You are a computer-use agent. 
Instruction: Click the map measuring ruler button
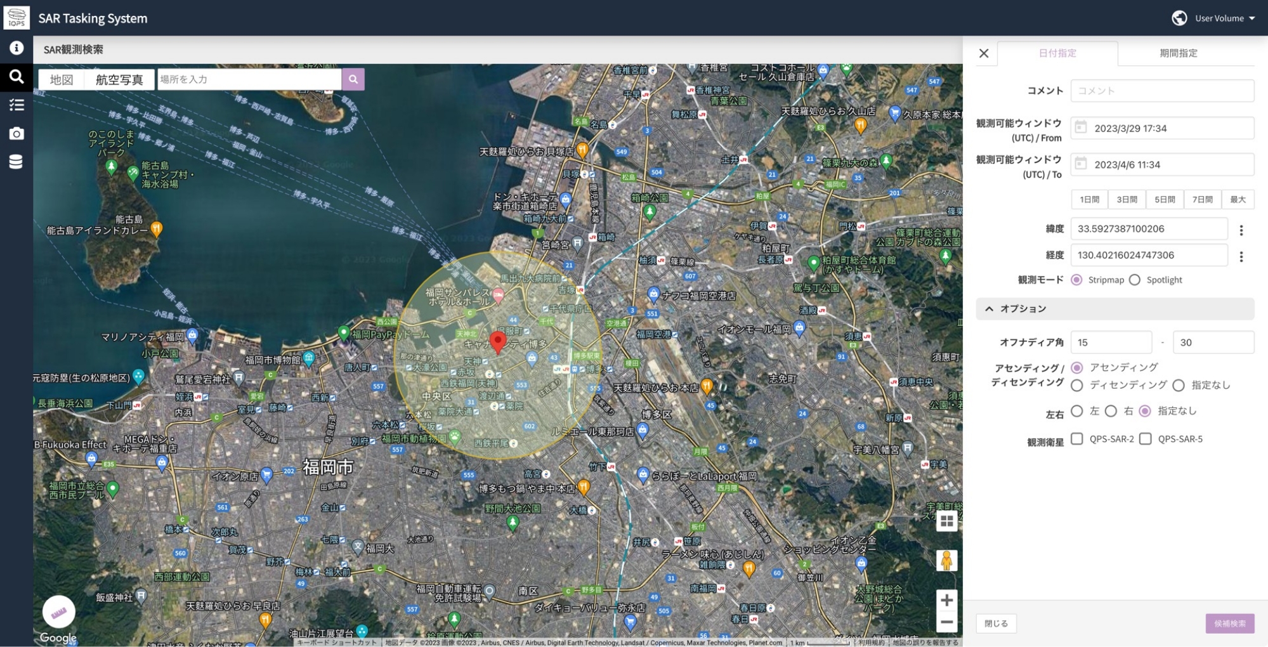coord(59,612)
